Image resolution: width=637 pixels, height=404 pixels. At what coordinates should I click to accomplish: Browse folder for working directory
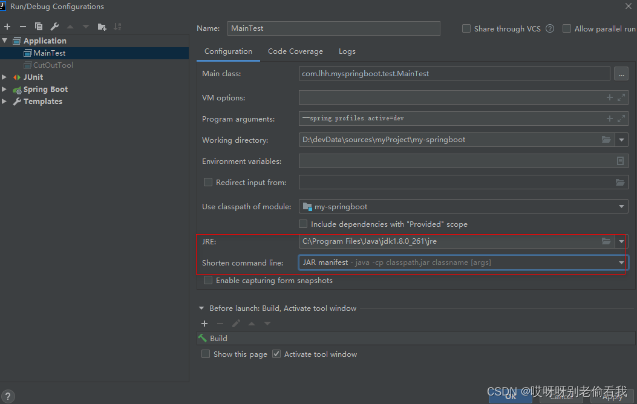click(x=606, y=140)
